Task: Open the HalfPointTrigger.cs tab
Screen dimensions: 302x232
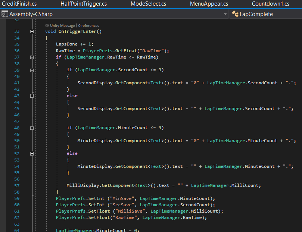Action: [84, 4]
